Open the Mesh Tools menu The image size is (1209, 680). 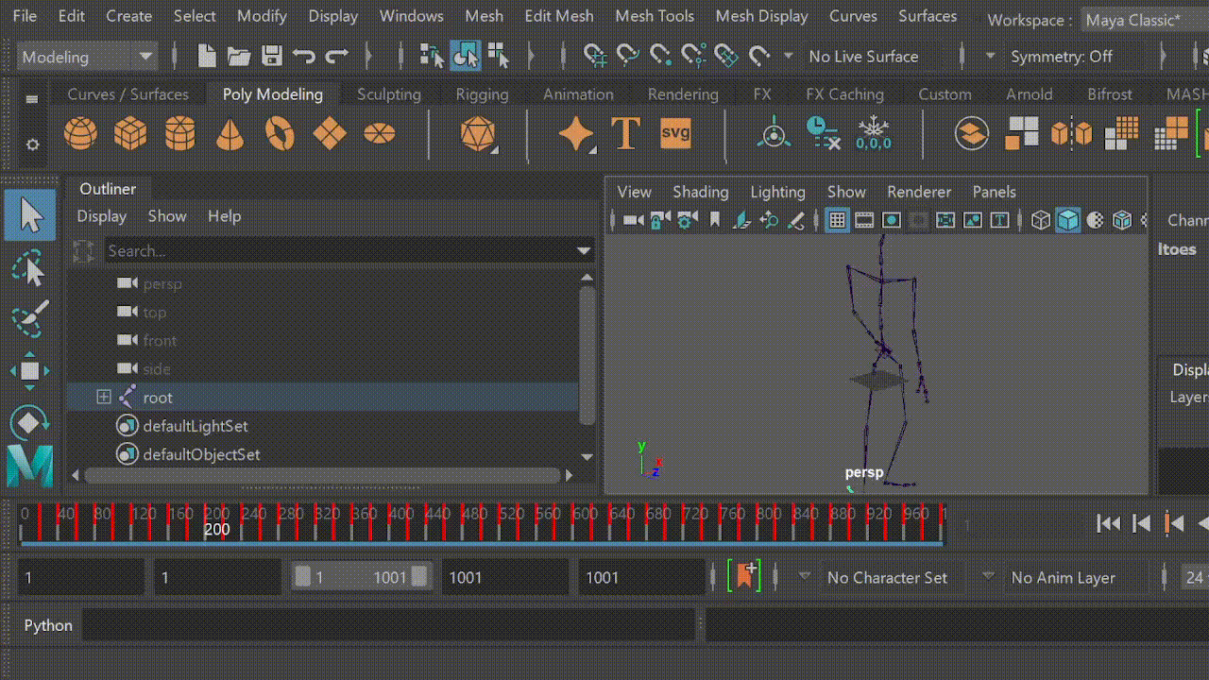pyautogui.click(x=655, y=16)
